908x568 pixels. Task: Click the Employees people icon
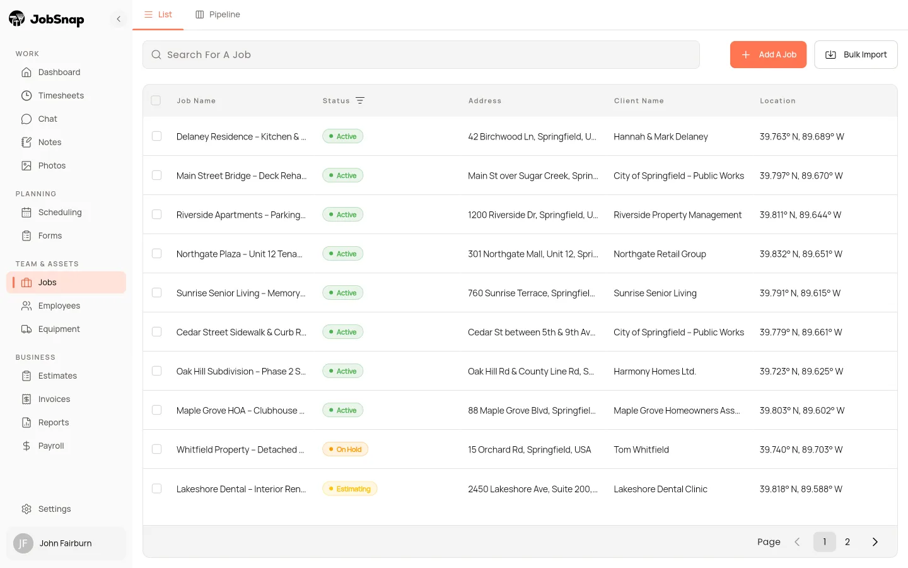tap(26, 305)
